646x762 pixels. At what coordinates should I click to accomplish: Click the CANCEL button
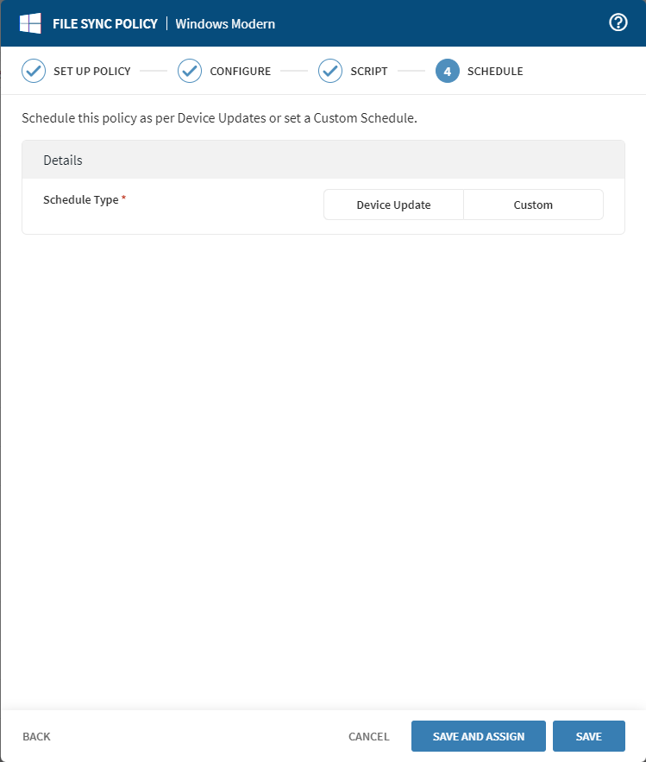[x=368, y=736]
